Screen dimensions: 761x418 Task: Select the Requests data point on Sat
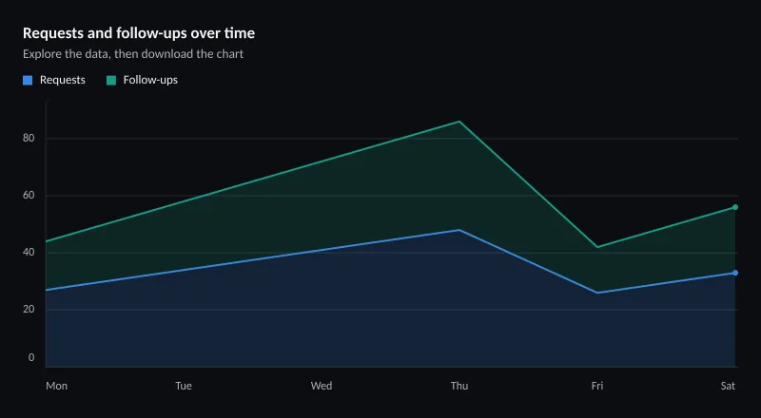[735, 273]
